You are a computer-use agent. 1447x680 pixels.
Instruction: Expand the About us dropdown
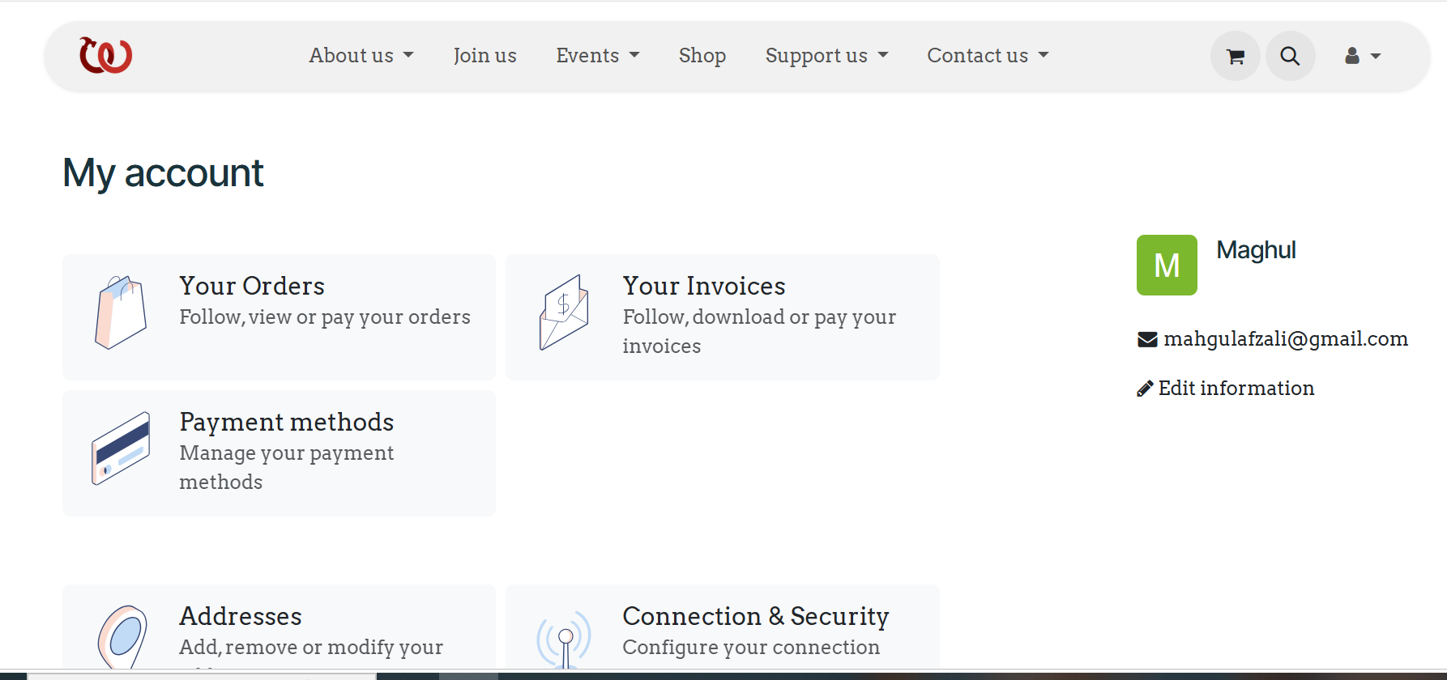click(361, 55)
